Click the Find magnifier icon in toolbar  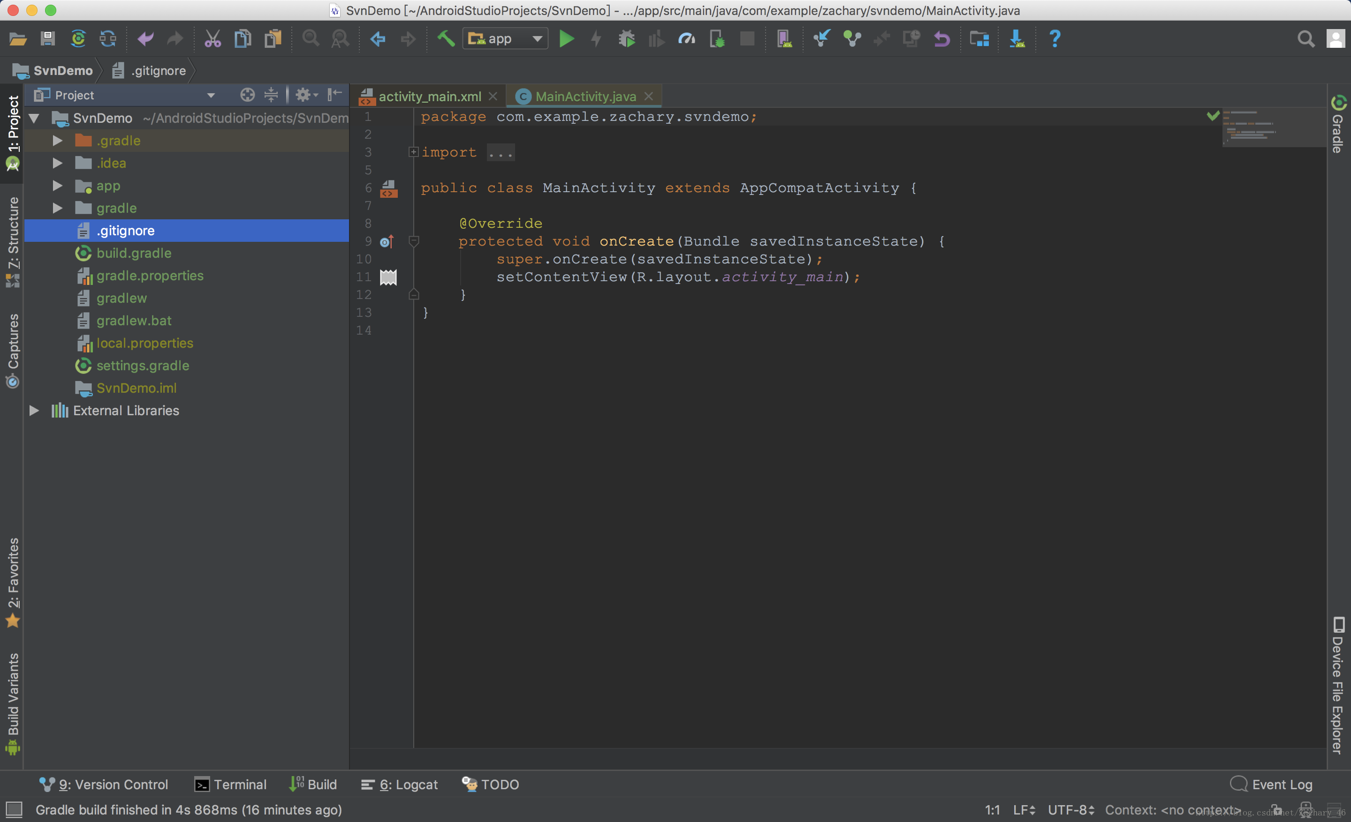(311, 39)
